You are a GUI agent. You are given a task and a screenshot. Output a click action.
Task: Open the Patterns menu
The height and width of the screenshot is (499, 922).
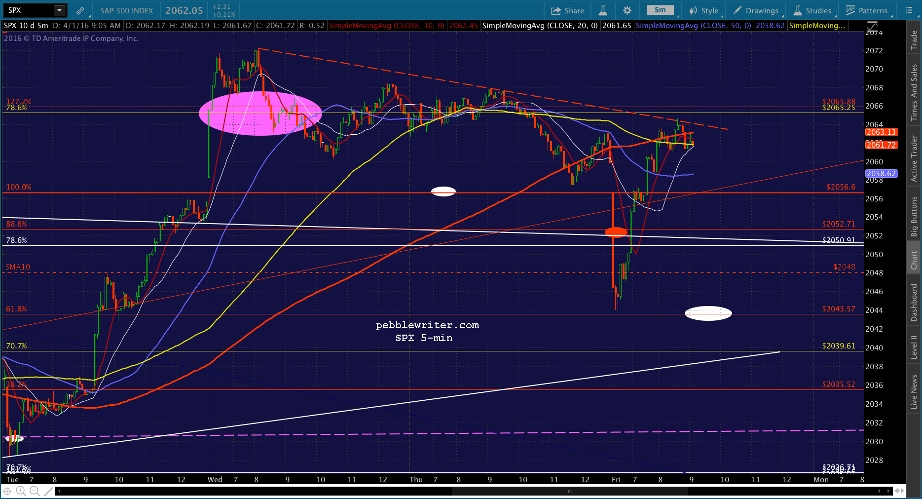coord(867,10)
